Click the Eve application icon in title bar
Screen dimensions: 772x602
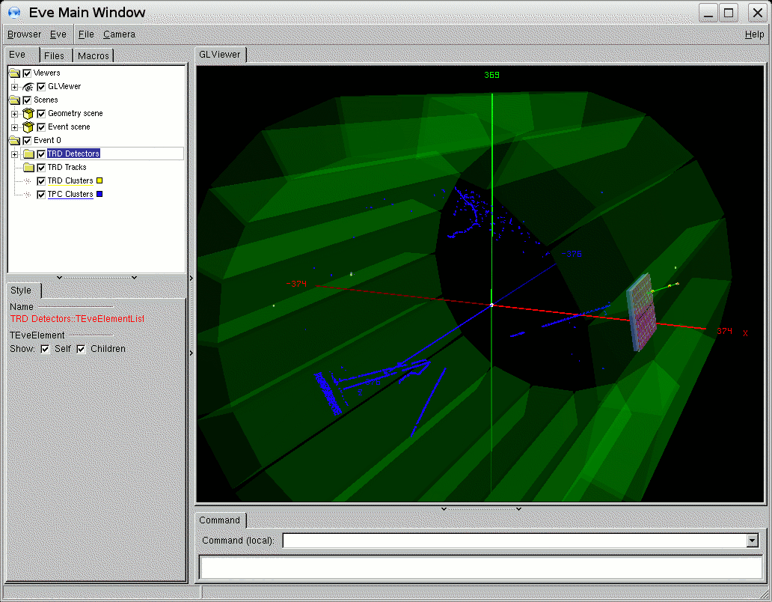pyautogui.click(x=14, y=12)
